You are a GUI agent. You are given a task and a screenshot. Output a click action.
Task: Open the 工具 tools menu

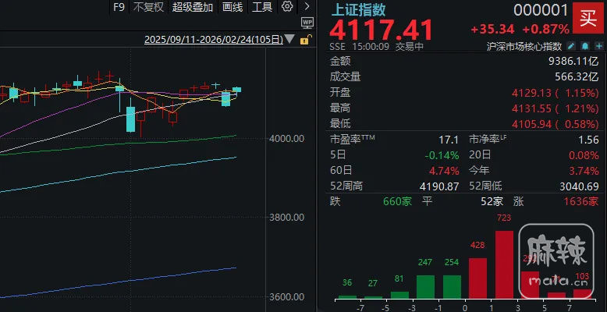pos(263,7)
